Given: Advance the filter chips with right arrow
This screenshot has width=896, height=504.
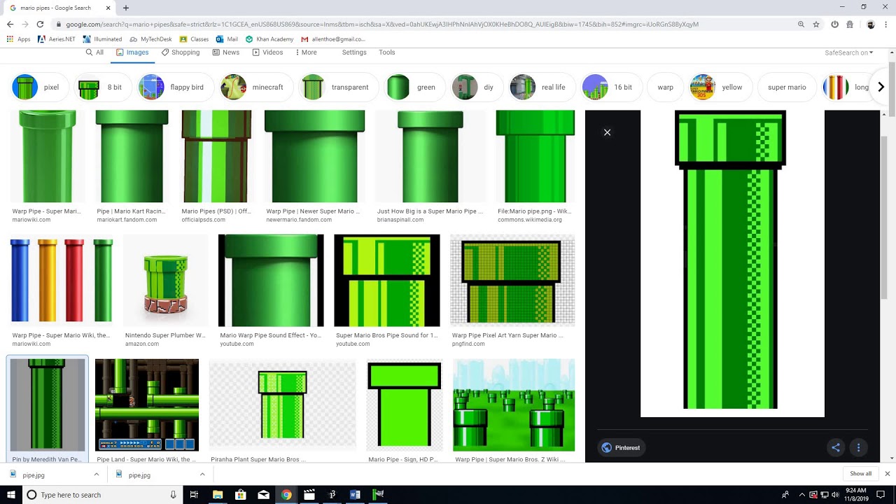Looking at the screenshot, I should pos(881,87).
